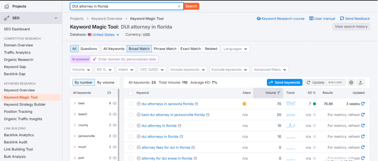Switch to Exact Match tab

coord(191,49)
